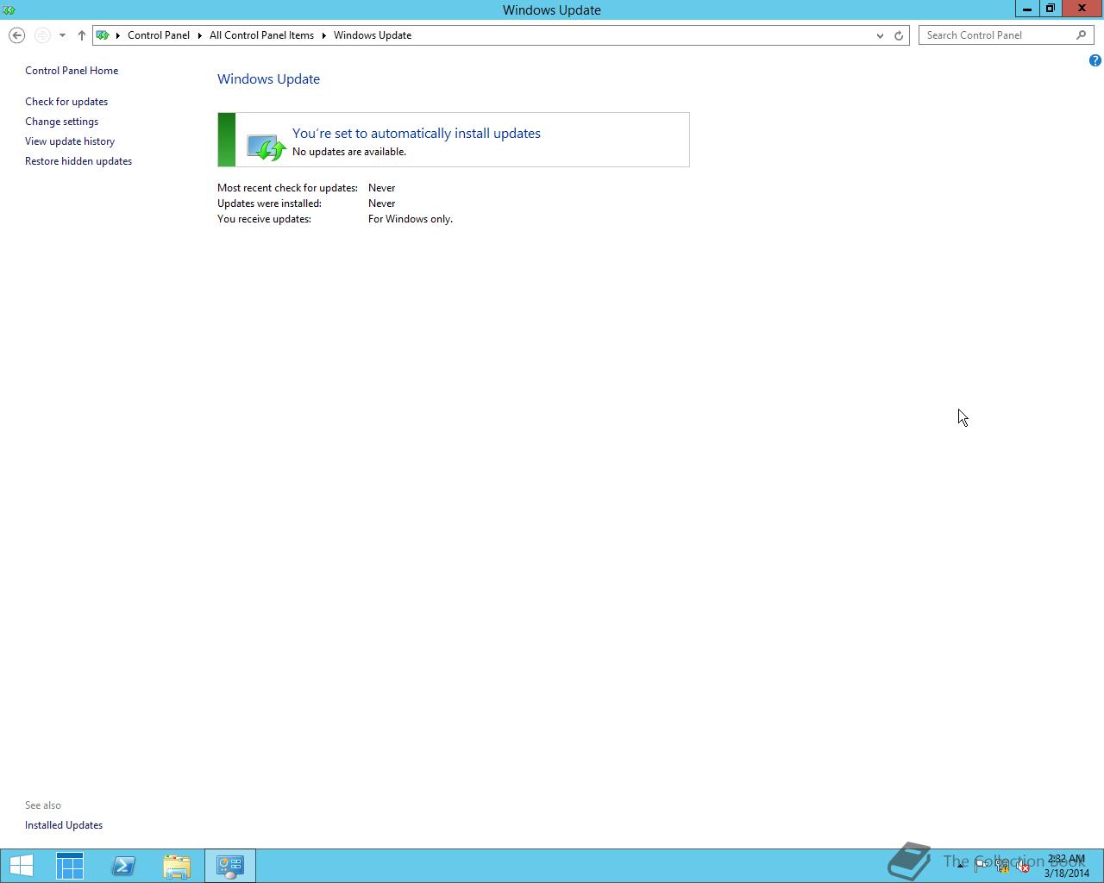
Task: Click the update status shield icon
Action: [266, 147]
